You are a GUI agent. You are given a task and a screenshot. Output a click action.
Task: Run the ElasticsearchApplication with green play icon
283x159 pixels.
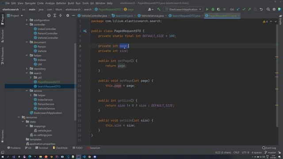pos(207,9)
